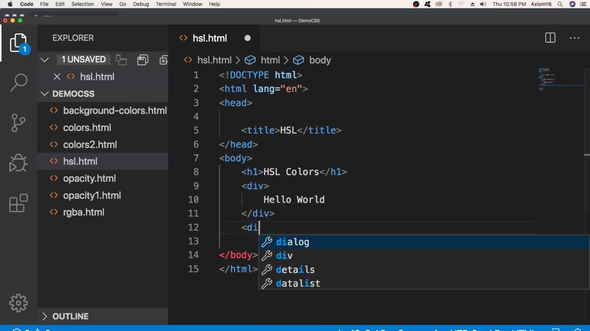Open the editor More Actions ellipsis
This screenshot has width=590, height=331.
click(574, 38)
